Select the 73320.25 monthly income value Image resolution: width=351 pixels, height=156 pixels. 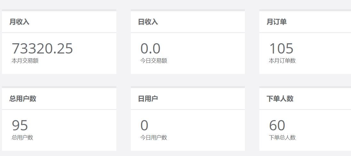(x=42, y=48)
